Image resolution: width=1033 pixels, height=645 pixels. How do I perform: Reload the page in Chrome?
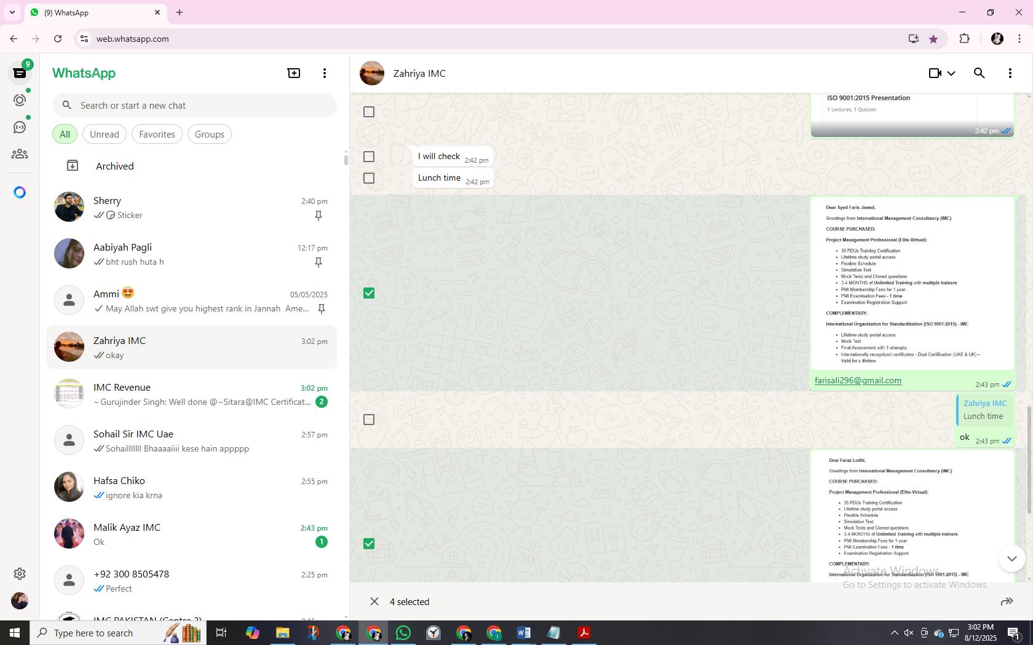[58, 39]
